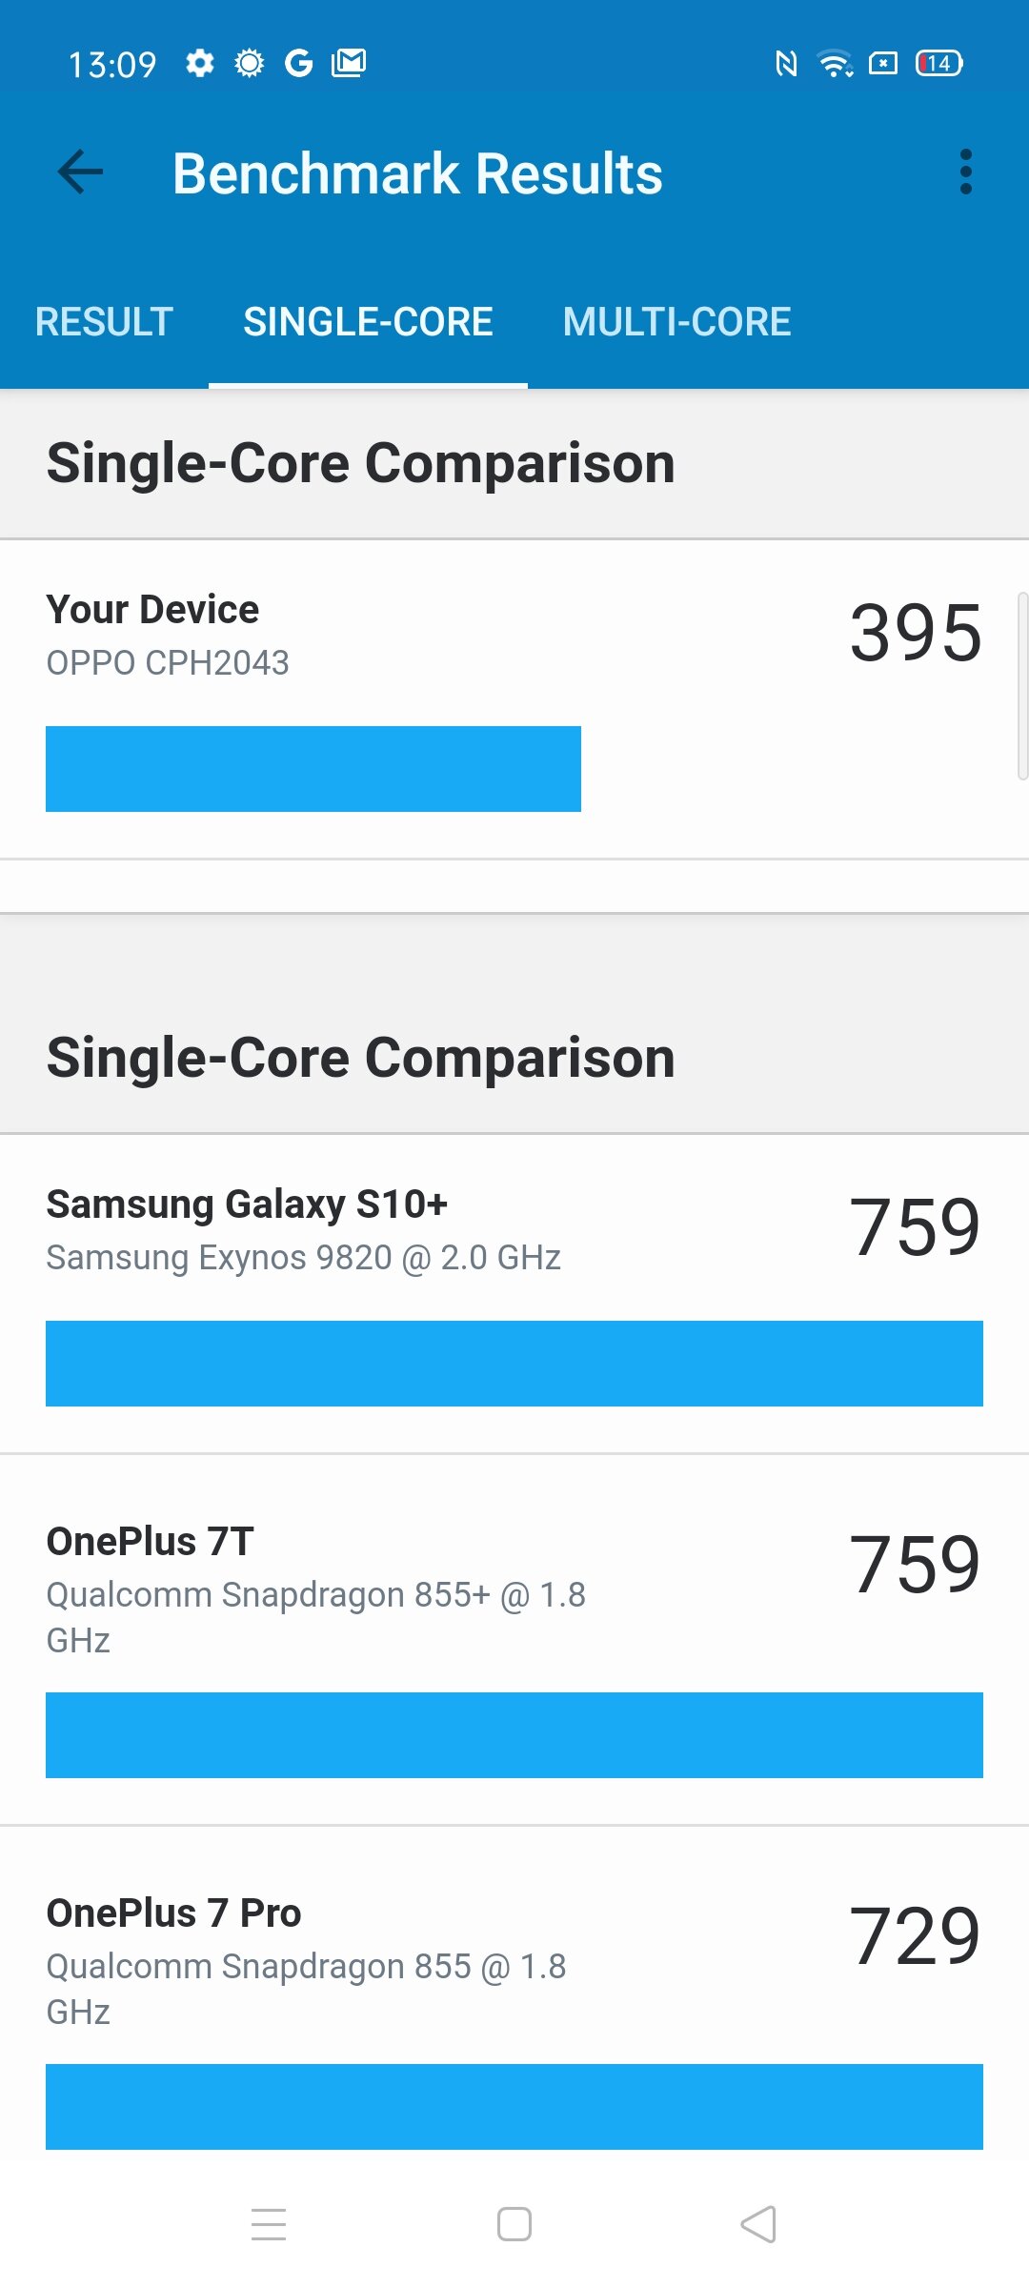Open recent apps with the navigation menu button
This screenshot has height=2287, width=1029.
pyautogui.click(x=269, y=2224)
